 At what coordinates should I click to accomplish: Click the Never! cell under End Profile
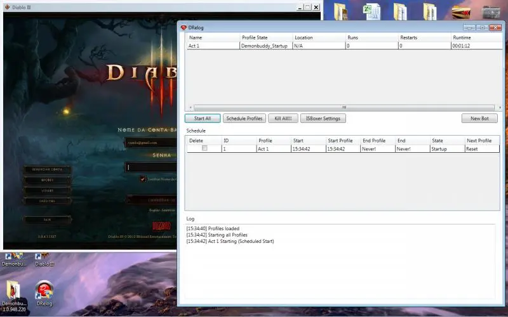(378, 149)
